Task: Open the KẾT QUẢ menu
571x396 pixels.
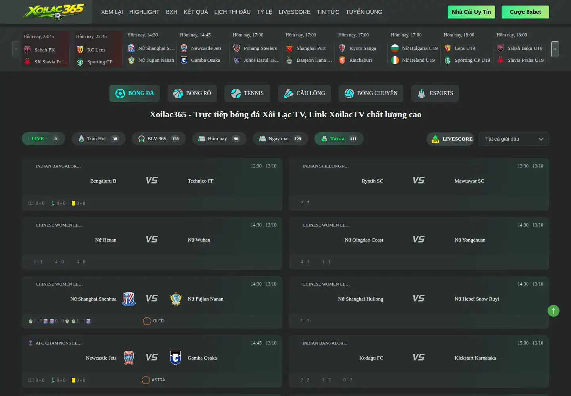Action: point(196,12)
